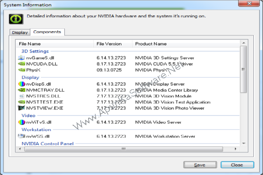The height and width of the screenshot is (175, 263).
Task: Click the green NVIDIA info icon
Action: pyautogui.click(x=16, y=19)
